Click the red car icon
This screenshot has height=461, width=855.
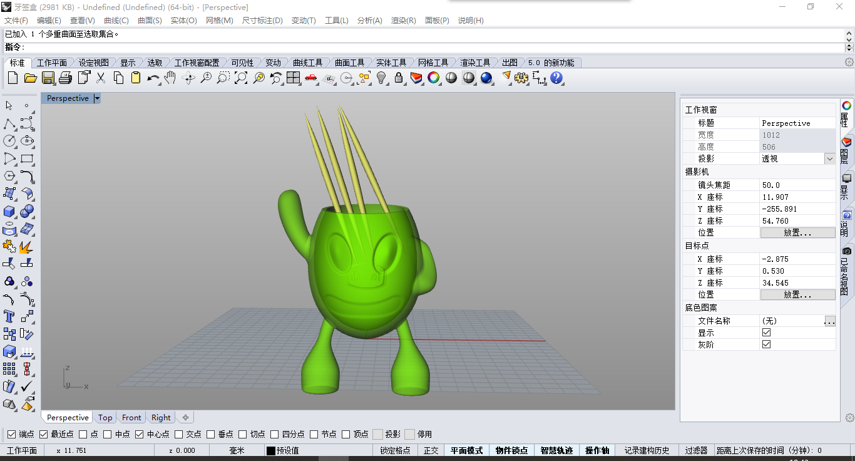(x=311, y=78)
